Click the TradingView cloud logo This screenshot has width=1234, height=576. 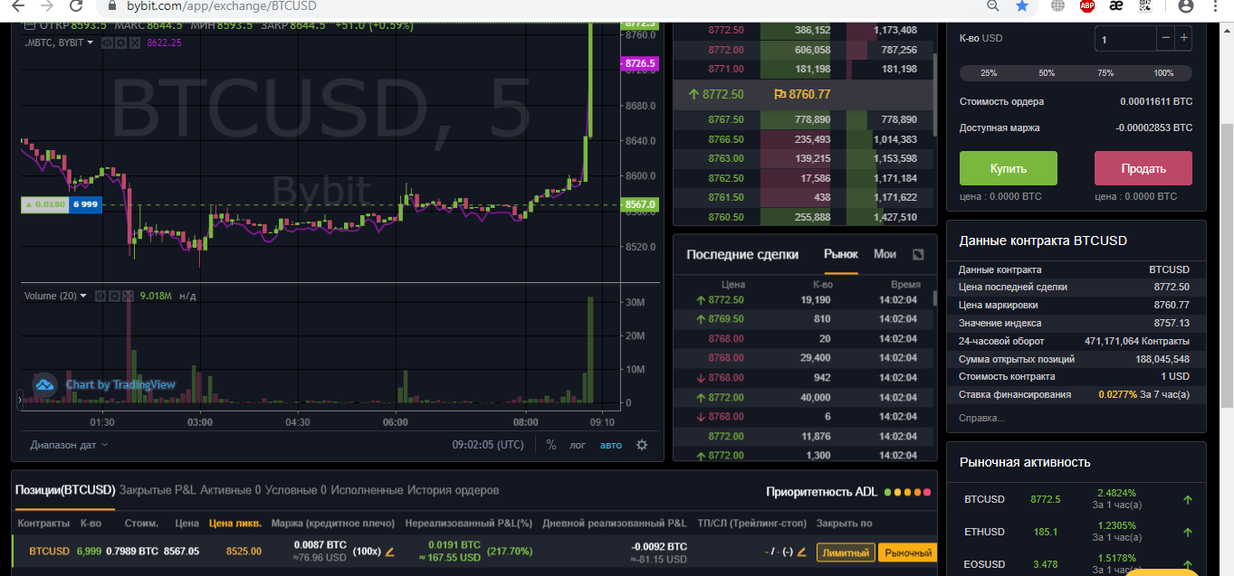click(x=44, y=384)
